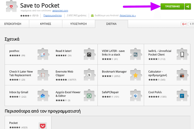Click the VIEW LATER extension icon
194x129 pixels.
136,54
